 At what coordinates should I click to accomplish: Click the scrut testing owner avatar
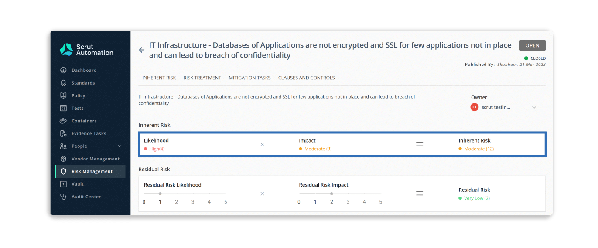point(474,107)
